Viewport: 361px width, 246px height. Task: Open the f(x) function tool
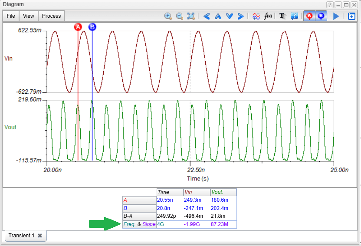click(x=268, y=16)
